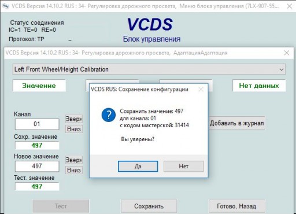Image resolution: width=296 pixels, height=214 pixels.
Task: Click the IC=1 TE=0 RE=0 status text
Action: 32,30
